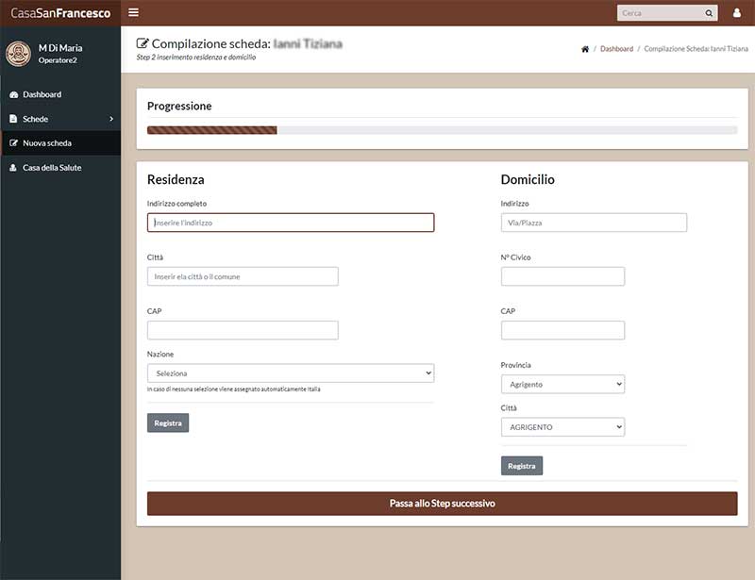Click the Progressione progress bar
The width and height of the screenshot is (755, 580).
pyautogui.click(x=442, y=130)
